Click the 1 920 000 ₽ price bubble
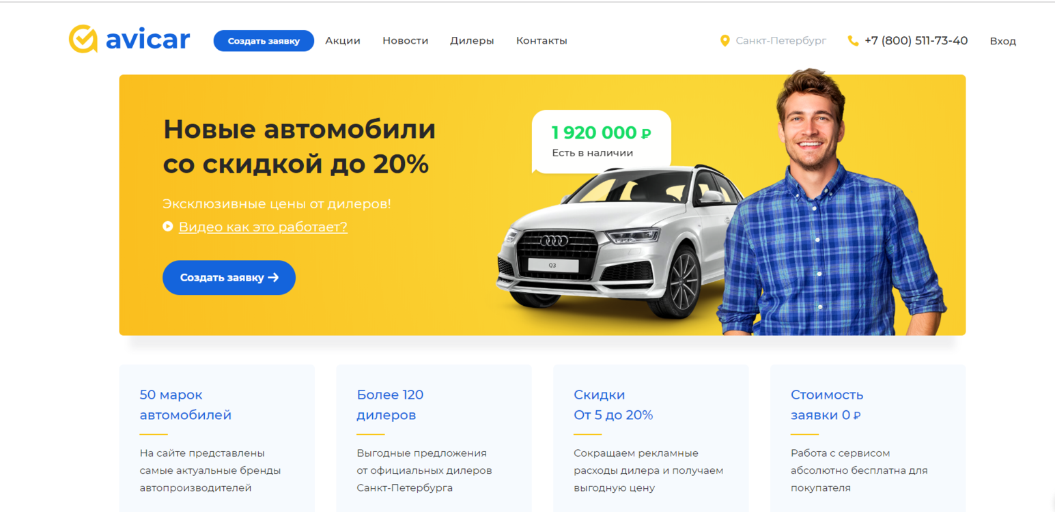The image size is (1055, 512). [x=602, y=141]
